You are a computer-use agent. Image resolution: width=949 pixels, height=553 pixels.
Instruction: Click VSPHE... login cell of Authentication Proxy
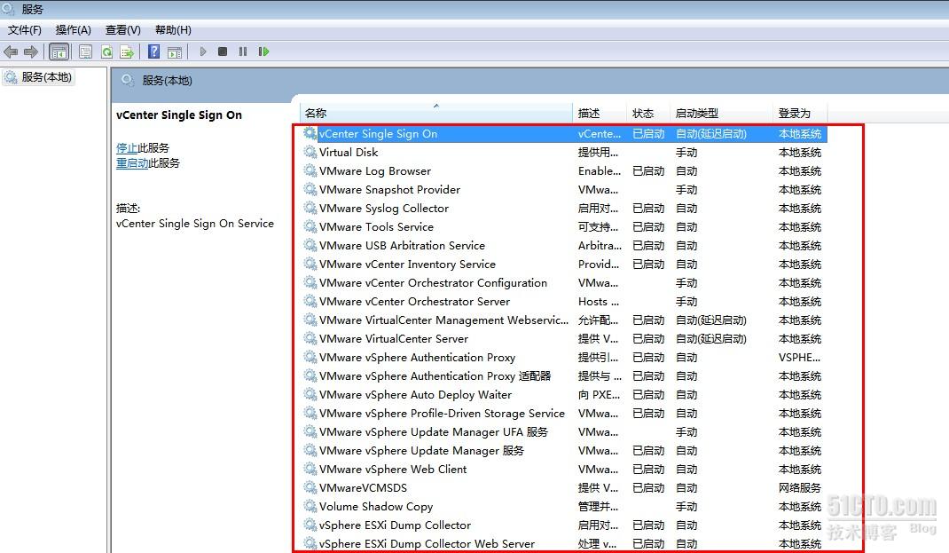(799, 358)
